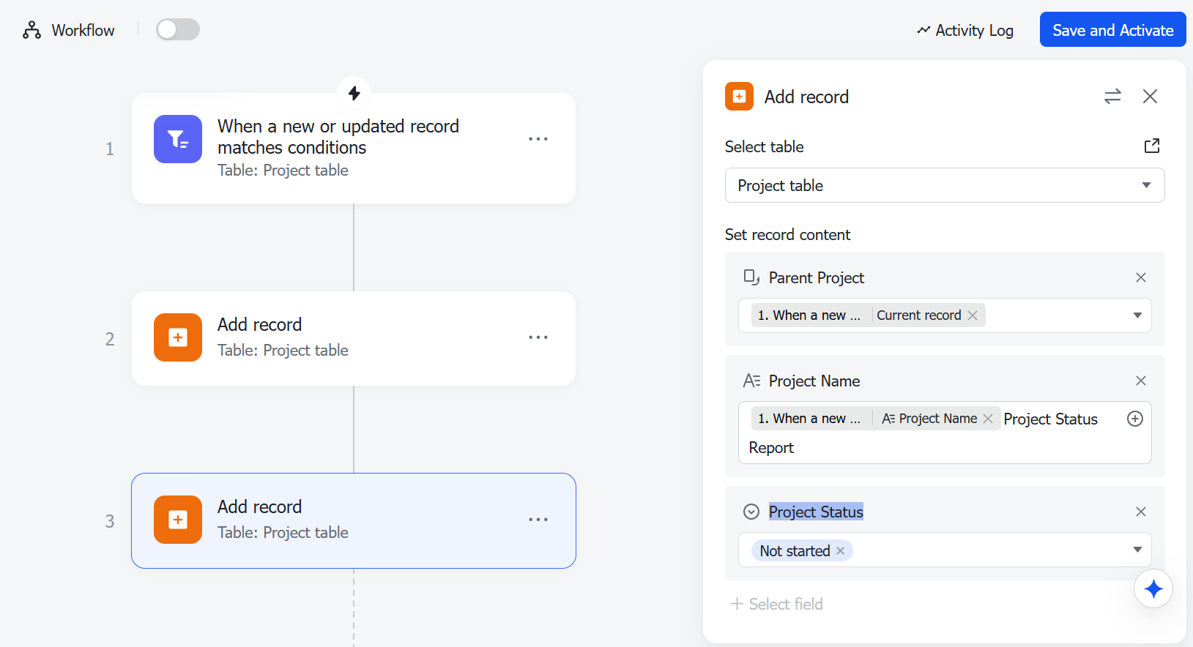Expand the Parent Project value dropdown

coord(1137,315)
